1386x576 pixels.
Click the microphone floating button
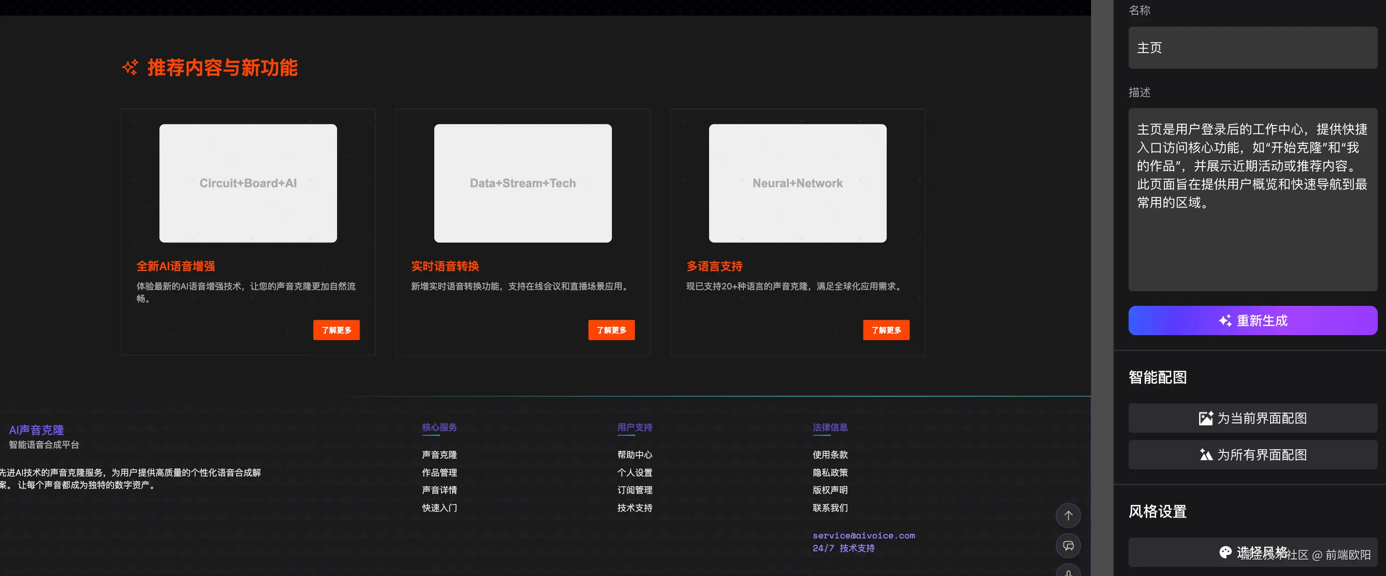click(x=1068, y=572)
